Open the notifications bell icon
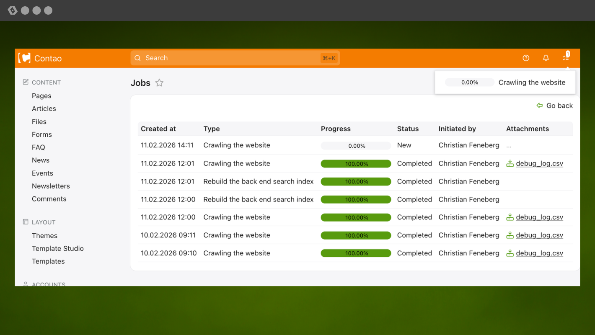This screenshot has height=335, width=595. click(546, 58)
